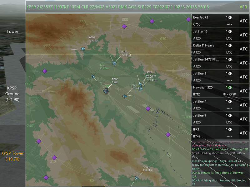Click ATC button for JetBlue 3
The height and width of the screenshot is (187, 250).
[244, 77]
